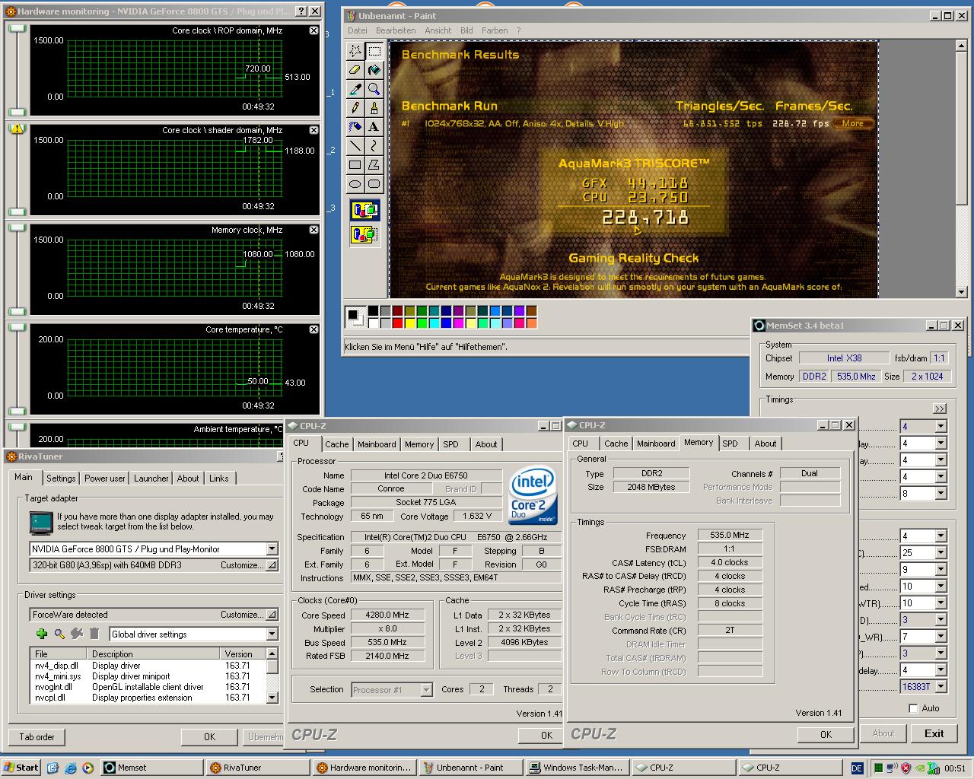Viewport: 974px width, 779px height.
Task: Choose the Brush tool in Paint
Action: (374, 108)
